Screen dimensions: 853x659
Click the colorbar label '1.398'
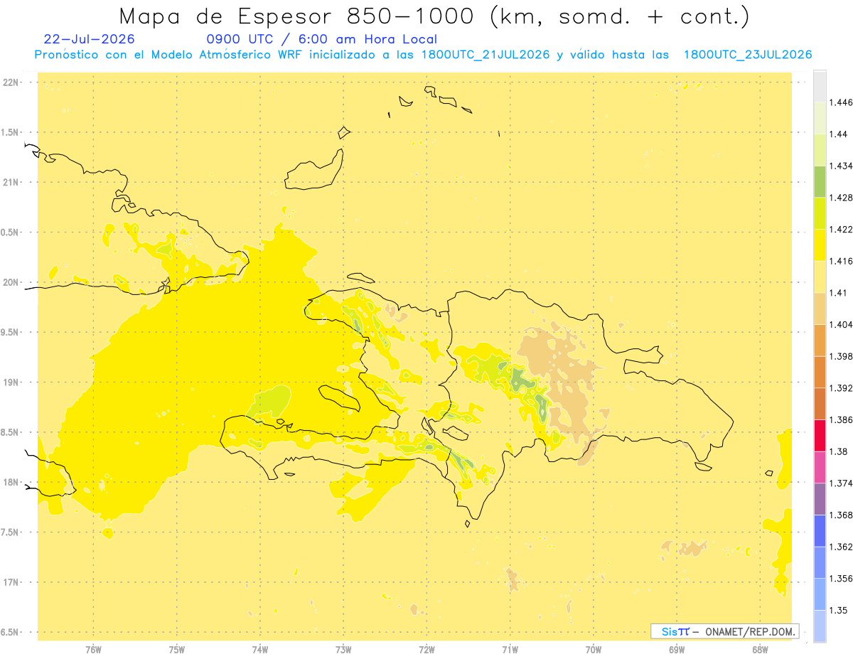click(x=841, y=356)
